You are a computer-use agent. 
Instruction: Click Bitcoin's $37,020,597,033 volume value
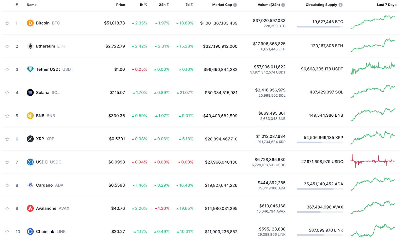(269, 20)
